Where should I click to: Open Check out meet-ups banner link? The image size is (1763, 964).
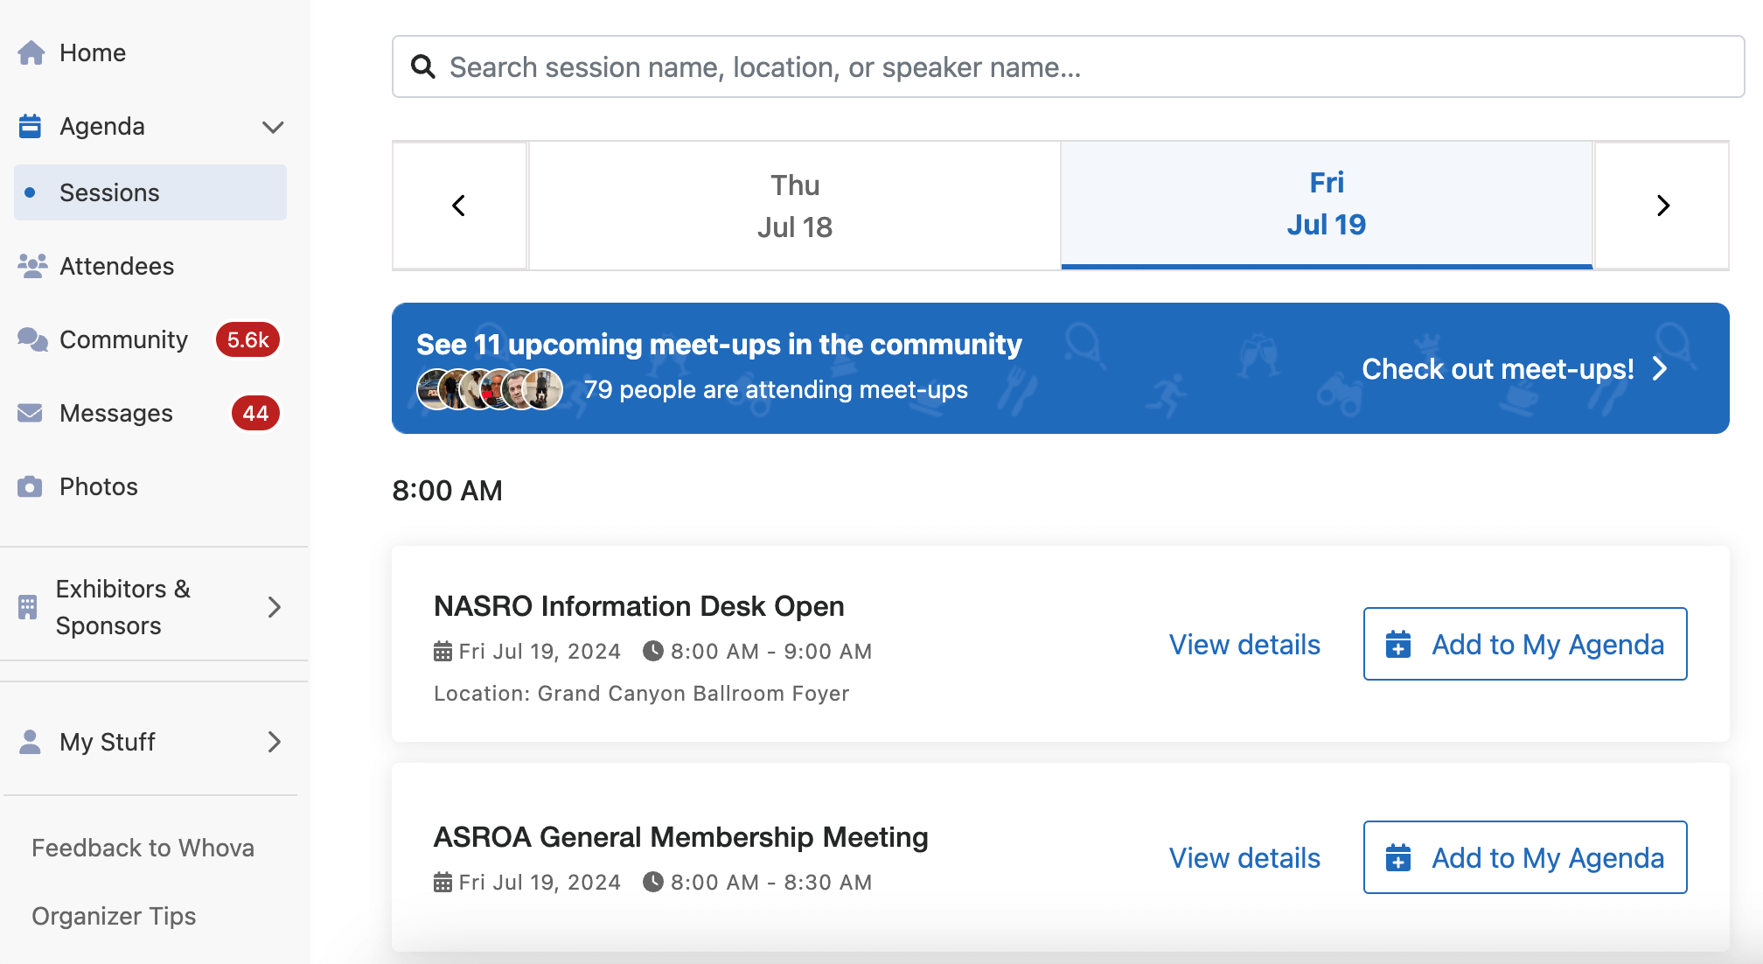coord(1514,369)
